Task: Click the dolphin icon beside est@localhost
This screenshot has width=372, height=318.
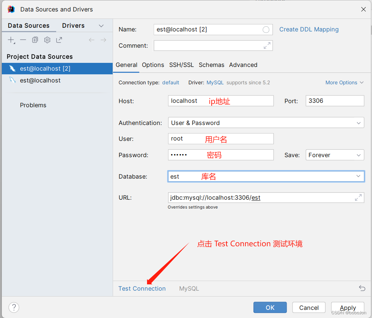Action: pos(12,80)
